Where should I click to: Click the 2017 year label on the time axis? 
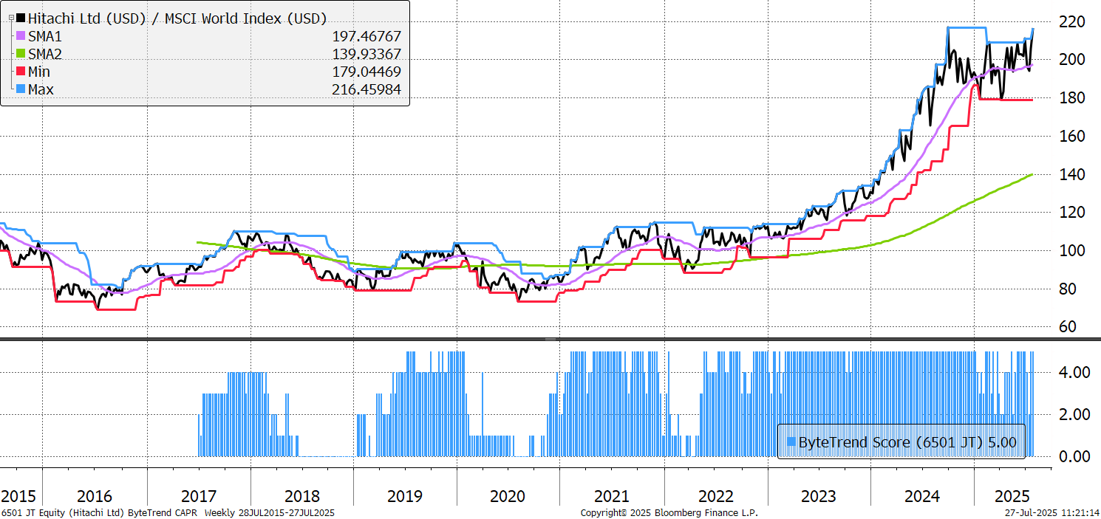coord(199,495)
